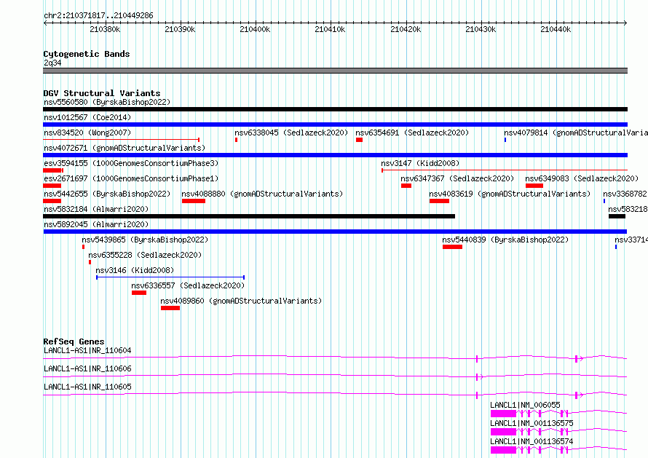Click the esv3594155 (1000GenomesConsortiumPhase3) label
This screenshot has width=648, height=458.
point(131,163)
